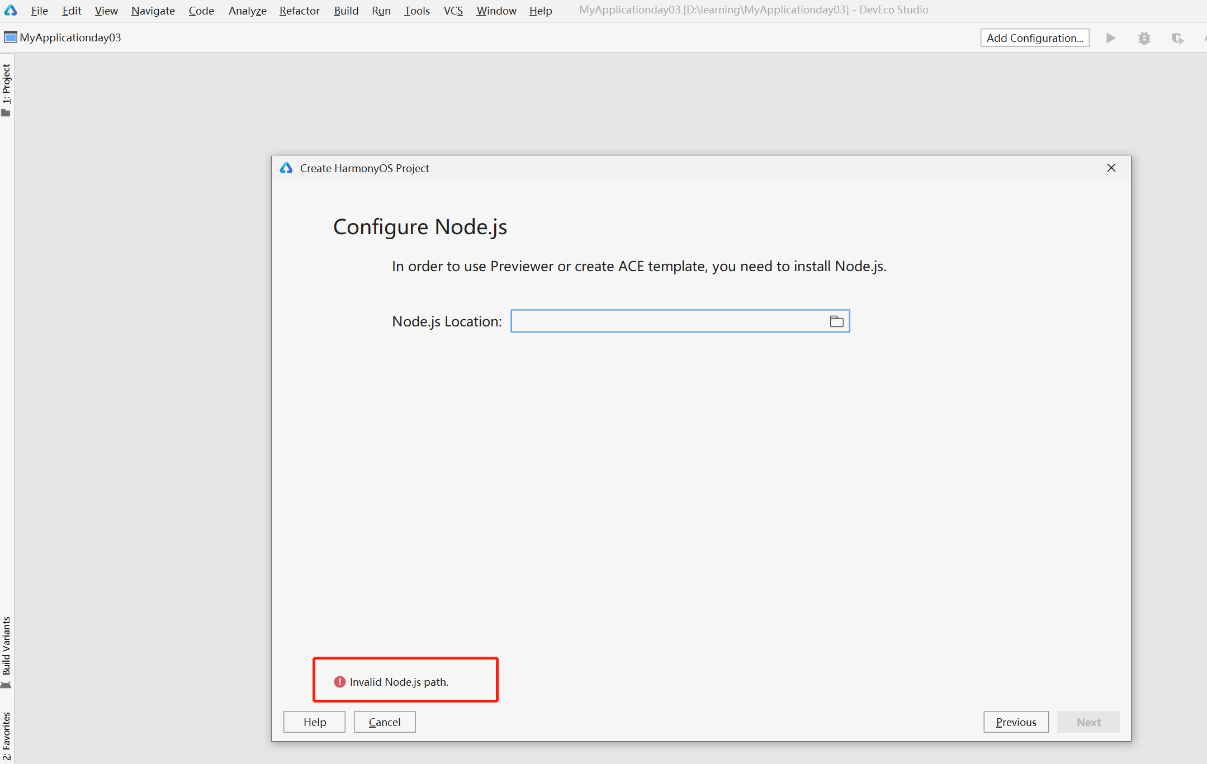Click the MyApplicationday03 project breadcrumb icon
The width and height of the screenshot is (1207, 764).
point(11,37)
